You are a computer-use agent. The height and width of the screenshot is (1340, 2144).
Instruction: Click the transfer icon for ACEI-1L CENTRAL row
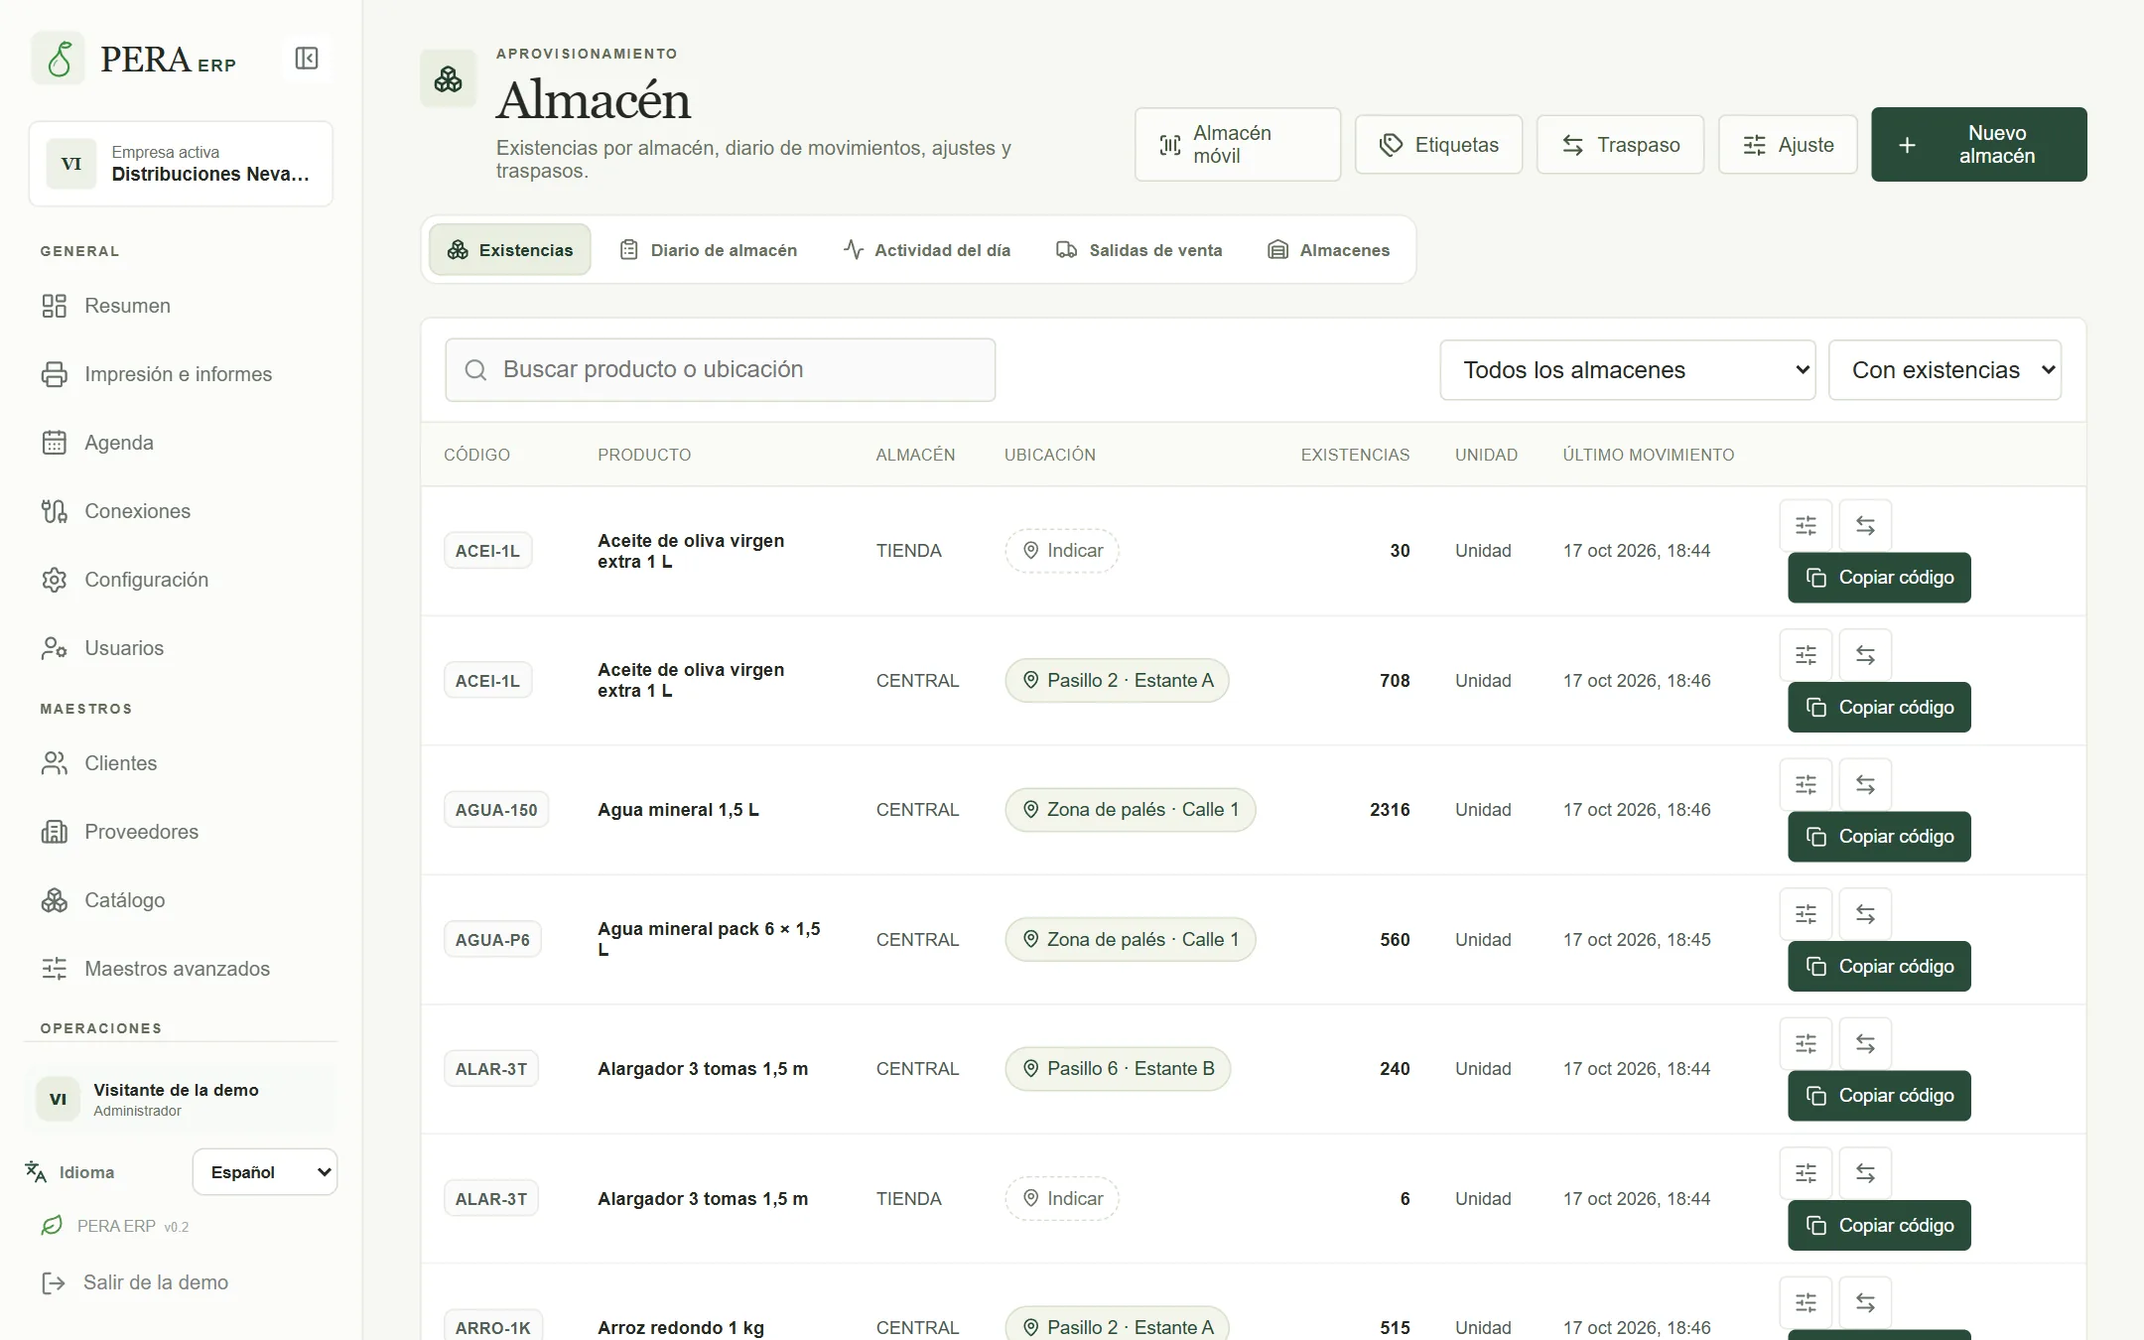[1865, 655]
